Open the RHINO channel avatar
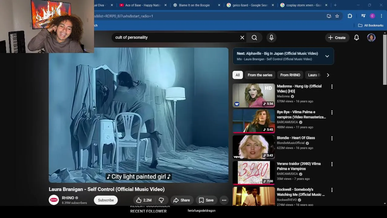The image size is (387, 218). click(x=54, y=200)
